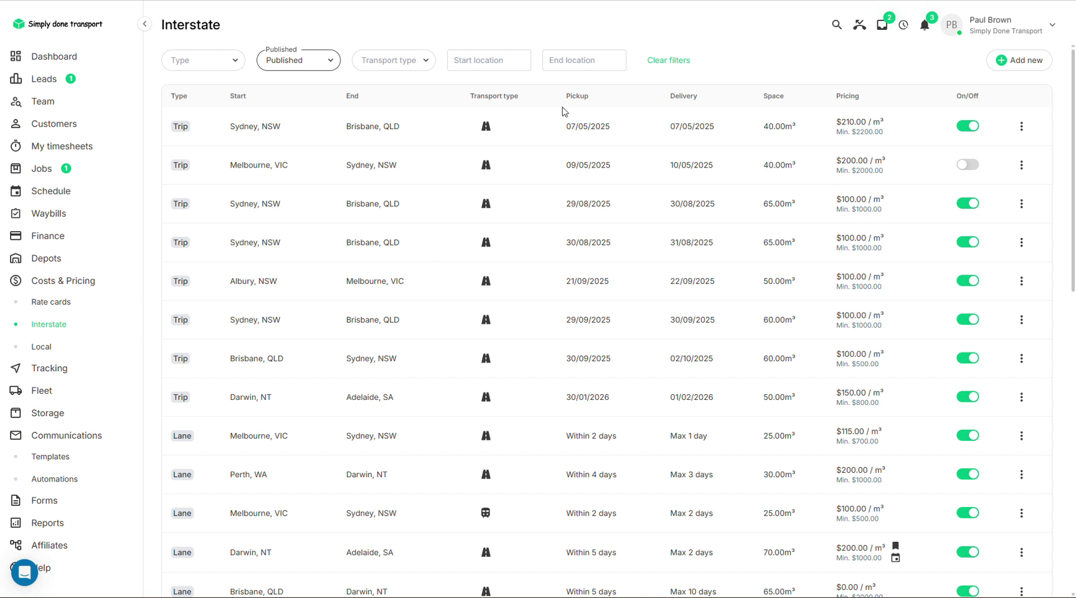Open Forms in sidebar
The height and width of the screenshot is (598, 1076).
tap(44, 501)
